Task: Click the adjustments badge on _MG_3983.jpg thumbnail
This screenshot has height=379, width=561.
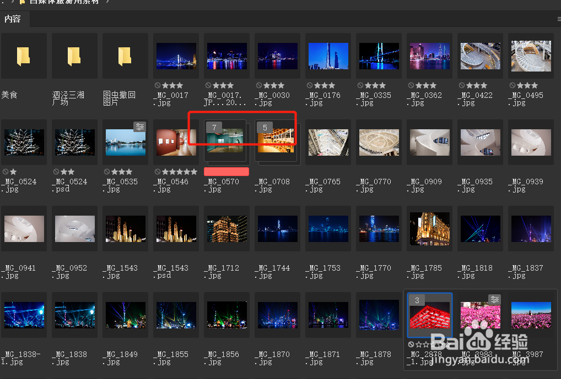Action: 494,299
